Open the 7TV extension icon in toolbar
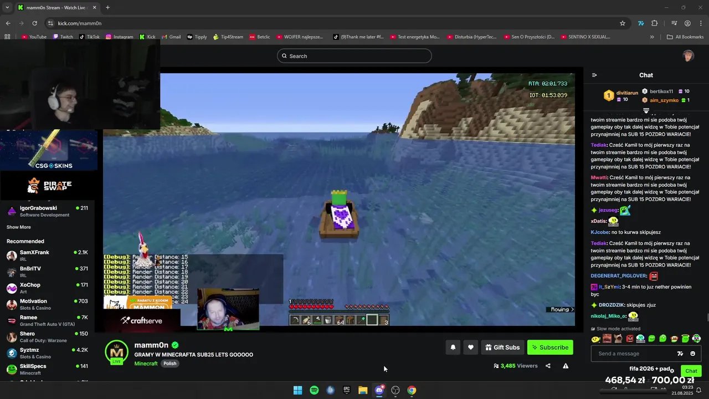 tap(641, 23)
